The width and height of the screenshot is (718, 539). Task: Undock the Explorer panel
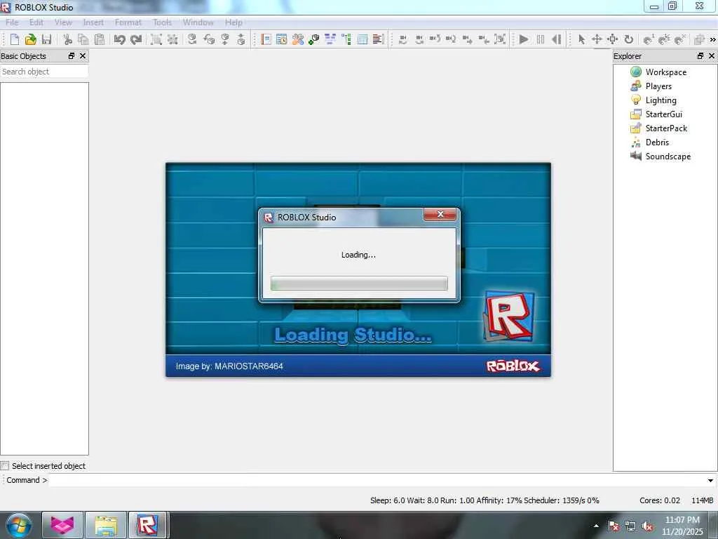700,55
